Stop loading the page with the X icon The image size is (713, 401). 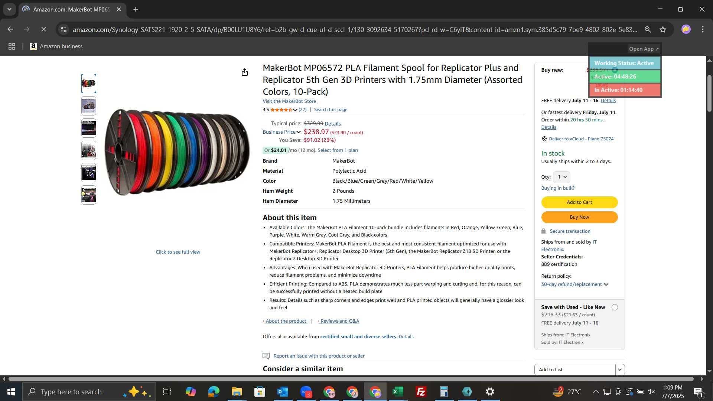[x=43, y=29]
